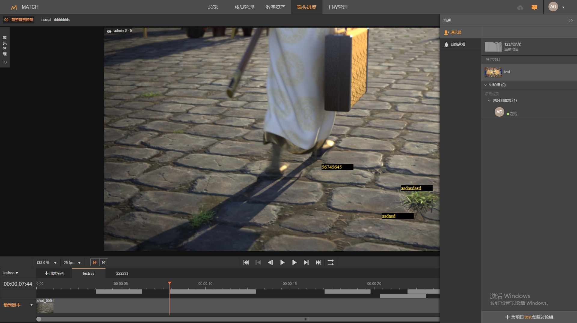Go to previous clip marker

tap(258, 263)
